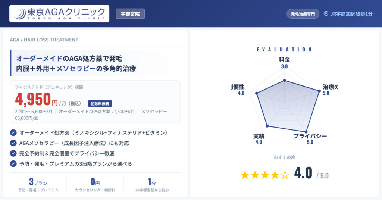The height and width of the screenshot is (200, 382).
Task: Click the 実績 4.0 radar label
Action: point(259,139)
